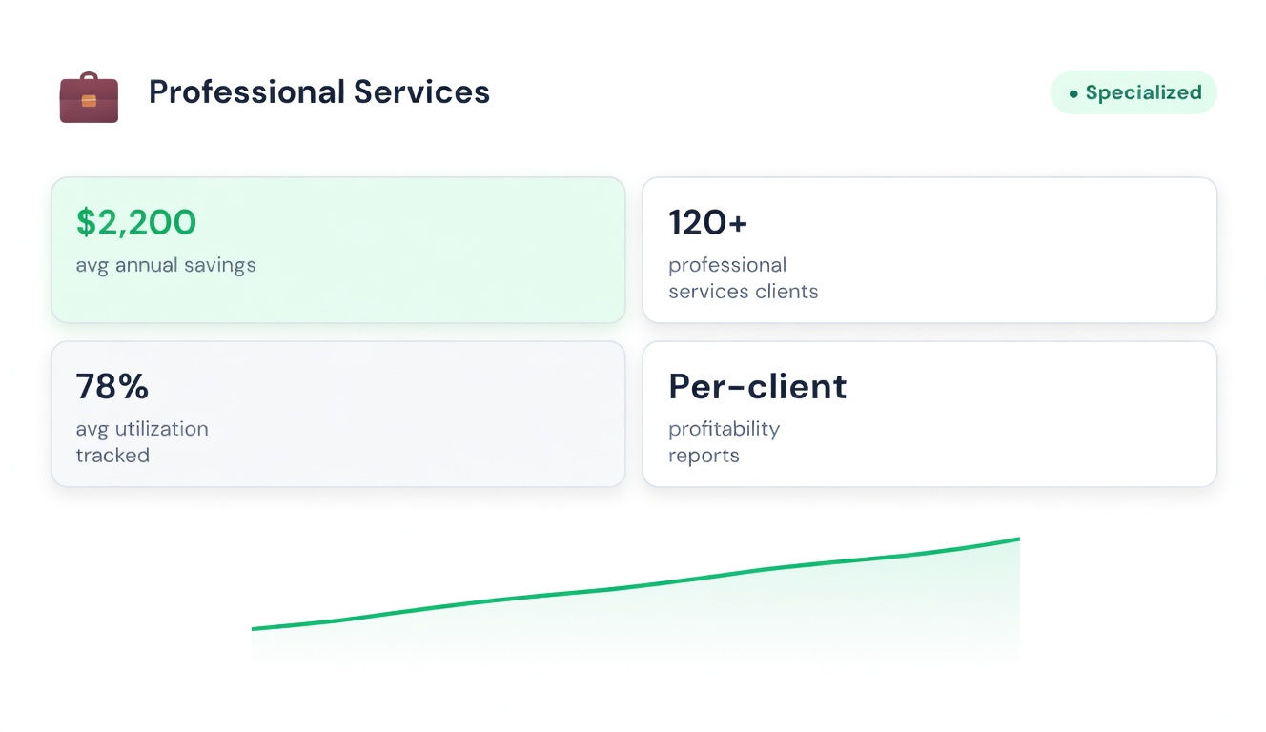Click the profitability reports caption
The image size is (1266, 732).
(x=724, y=442)
